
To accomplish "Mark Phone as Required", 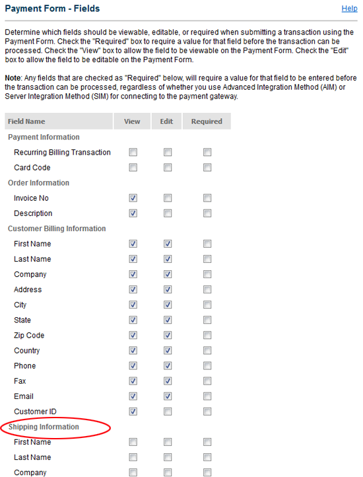I will (207, 365).
